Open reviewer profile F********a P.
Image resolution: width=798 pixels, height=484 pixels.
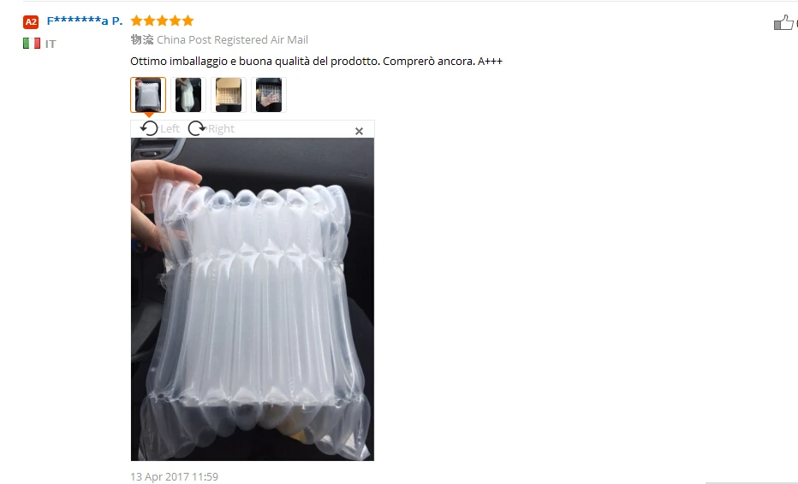(x=85, y=21)
